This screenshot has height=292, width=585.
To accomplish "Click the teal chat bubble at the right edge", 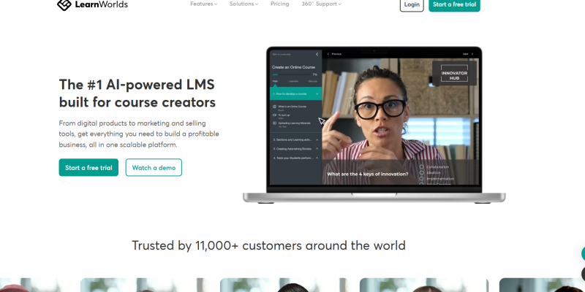I will pyautogui.click(x=583, y=254).
